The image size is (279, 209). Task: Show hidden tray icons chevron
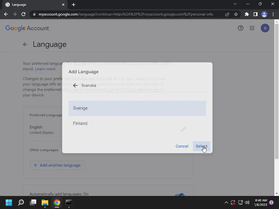pos(226,202)
